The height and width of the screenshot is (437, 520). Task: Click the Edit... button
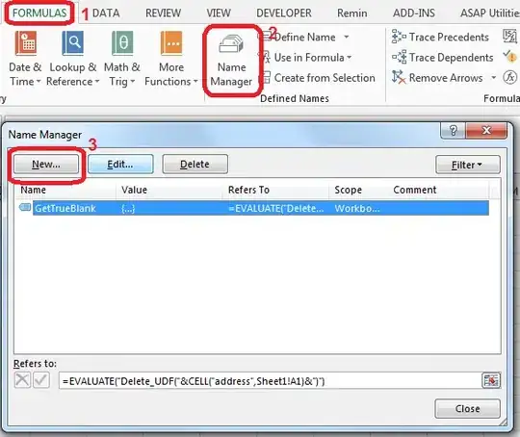(x=120, y=164)
